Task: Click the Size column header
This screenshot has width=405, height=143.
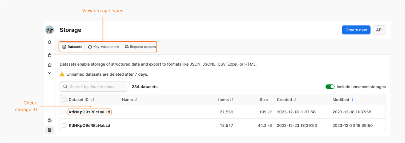Action: click(x=264, y=100)
